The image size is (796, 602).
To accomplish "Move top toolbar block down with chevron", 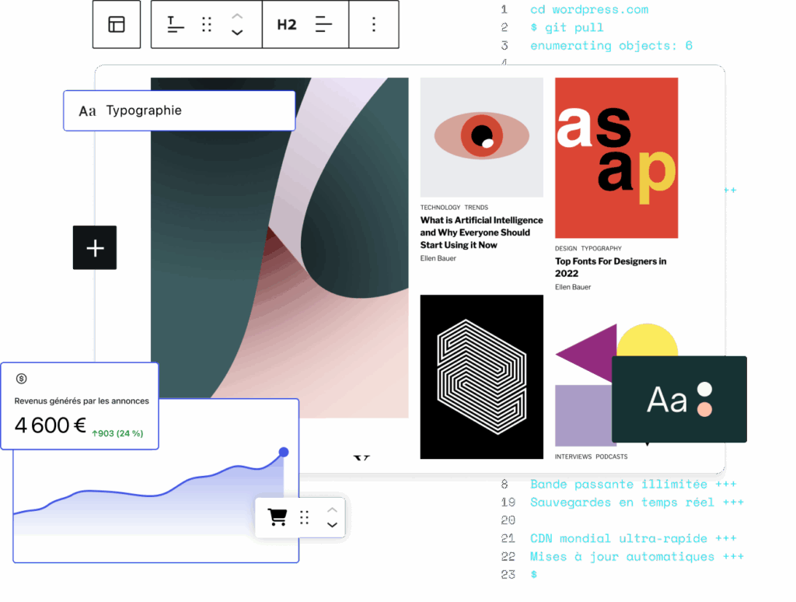I will click(x=238, y=33).
